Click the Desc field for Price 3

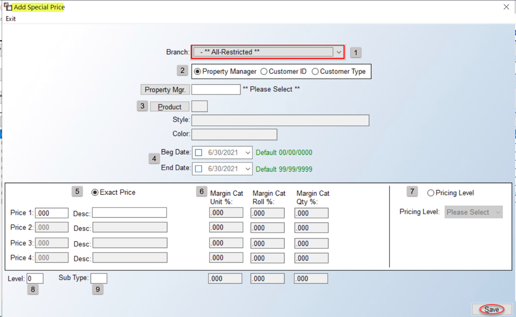coord(130,243)
